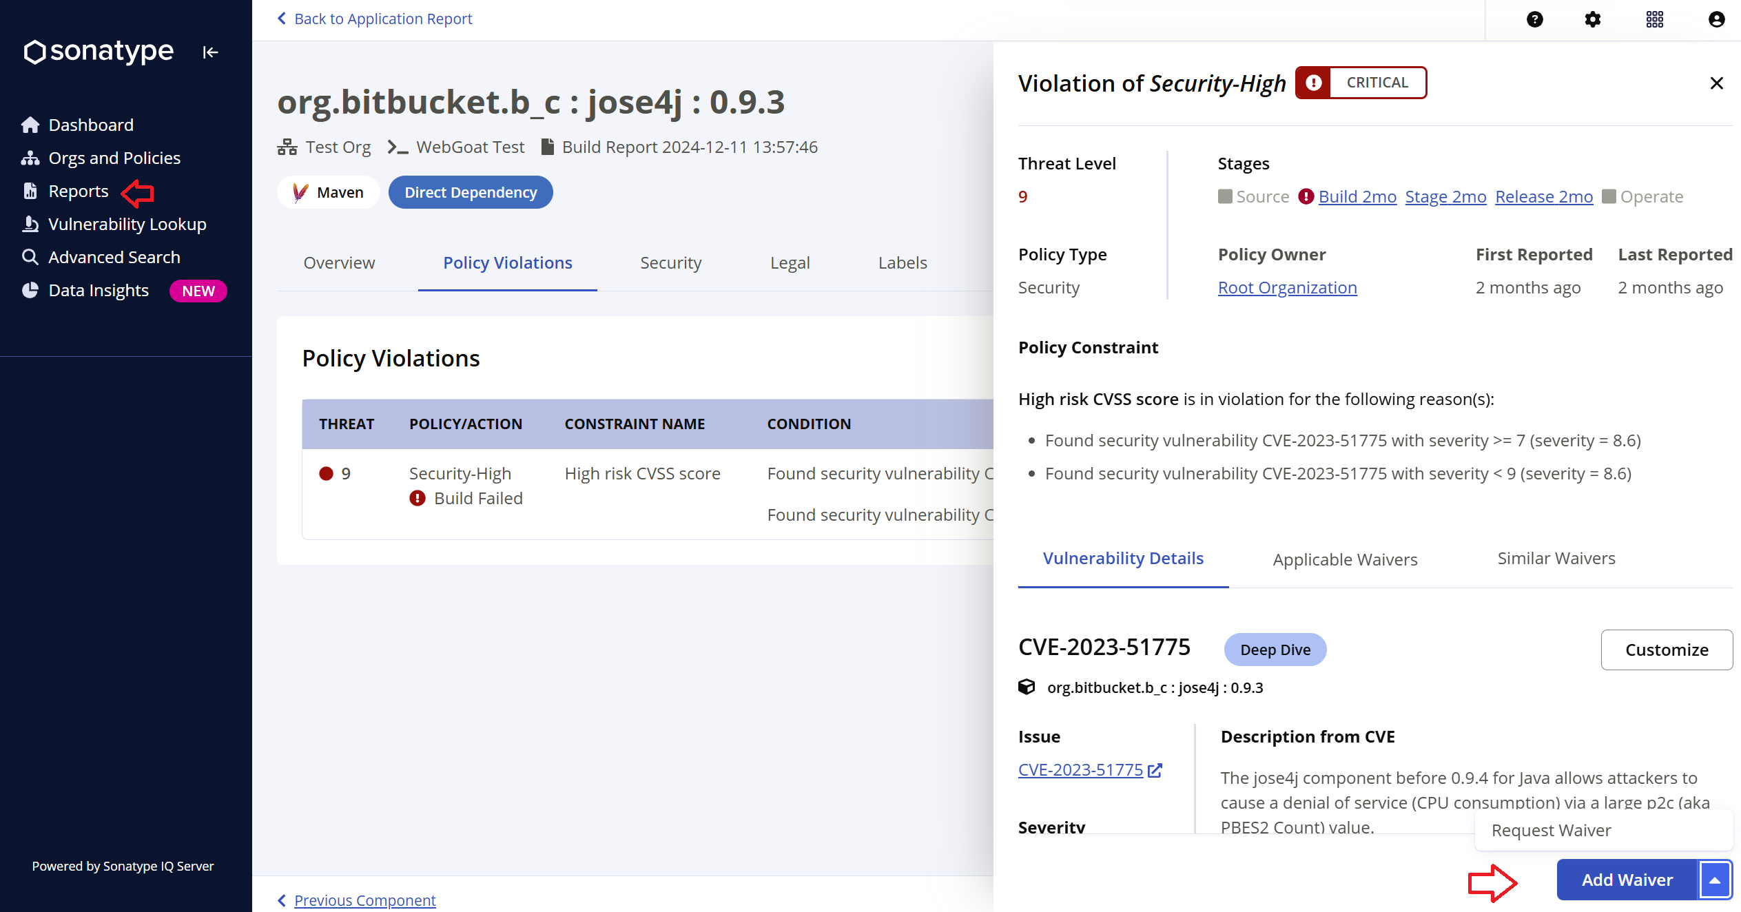Click the red threat level dot in table
Image resolution: width=1741 pixels, height=912 pixels.
[326, 473]
